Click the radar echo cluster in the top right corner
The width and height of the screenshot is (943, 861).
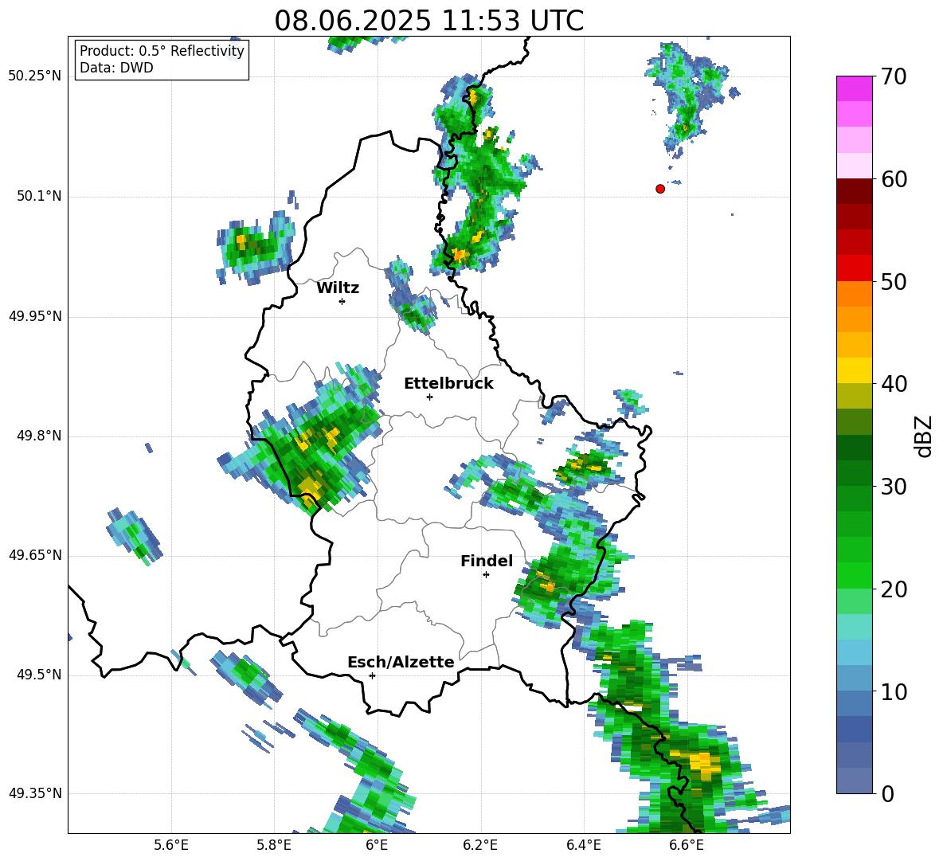(690, 100)
